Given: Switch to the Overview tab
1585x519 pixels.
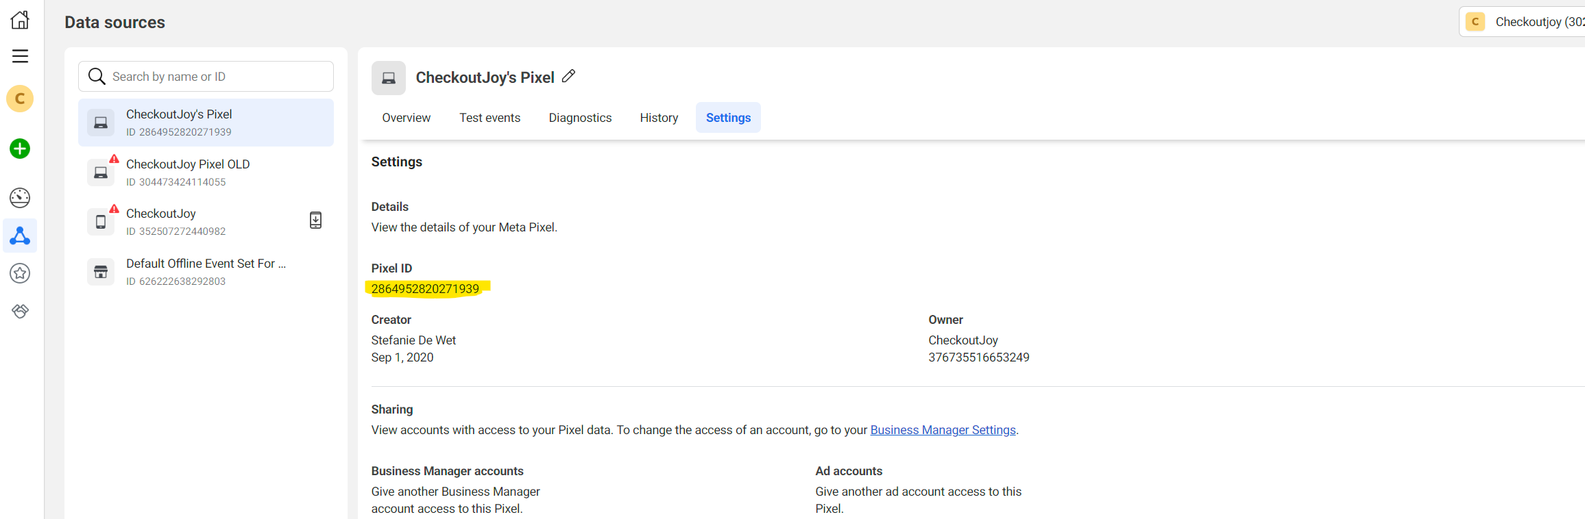Looking at the screenshot, I should click(407, 118).
